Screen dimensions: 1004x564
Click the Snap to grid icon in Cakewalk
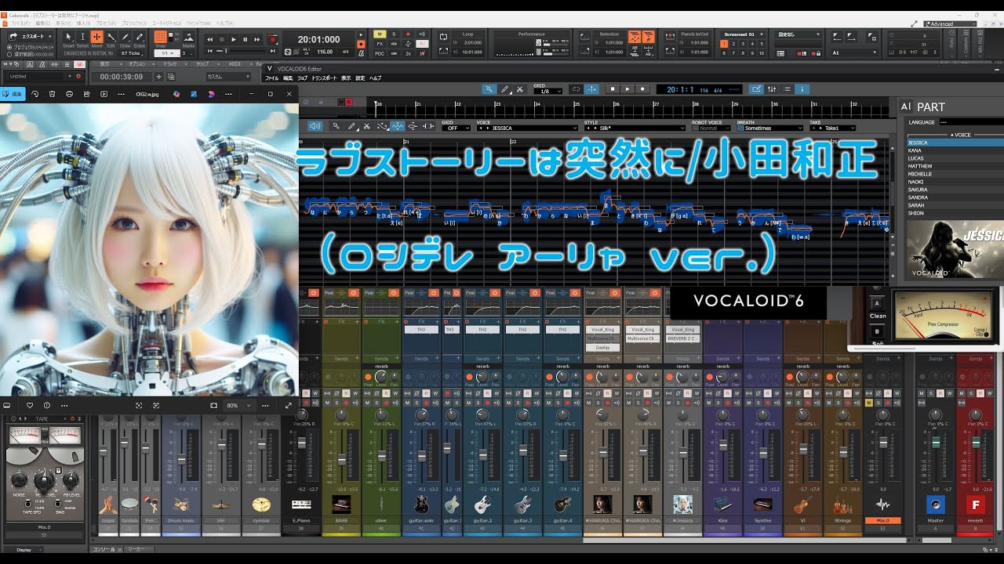pos(160,36)
